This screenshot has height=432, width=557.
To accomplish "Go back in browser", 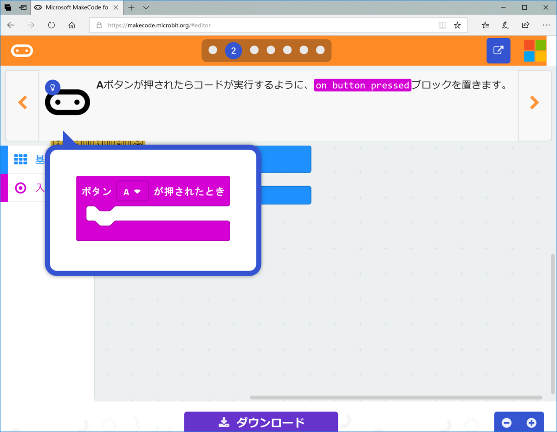I will (11, 25).
